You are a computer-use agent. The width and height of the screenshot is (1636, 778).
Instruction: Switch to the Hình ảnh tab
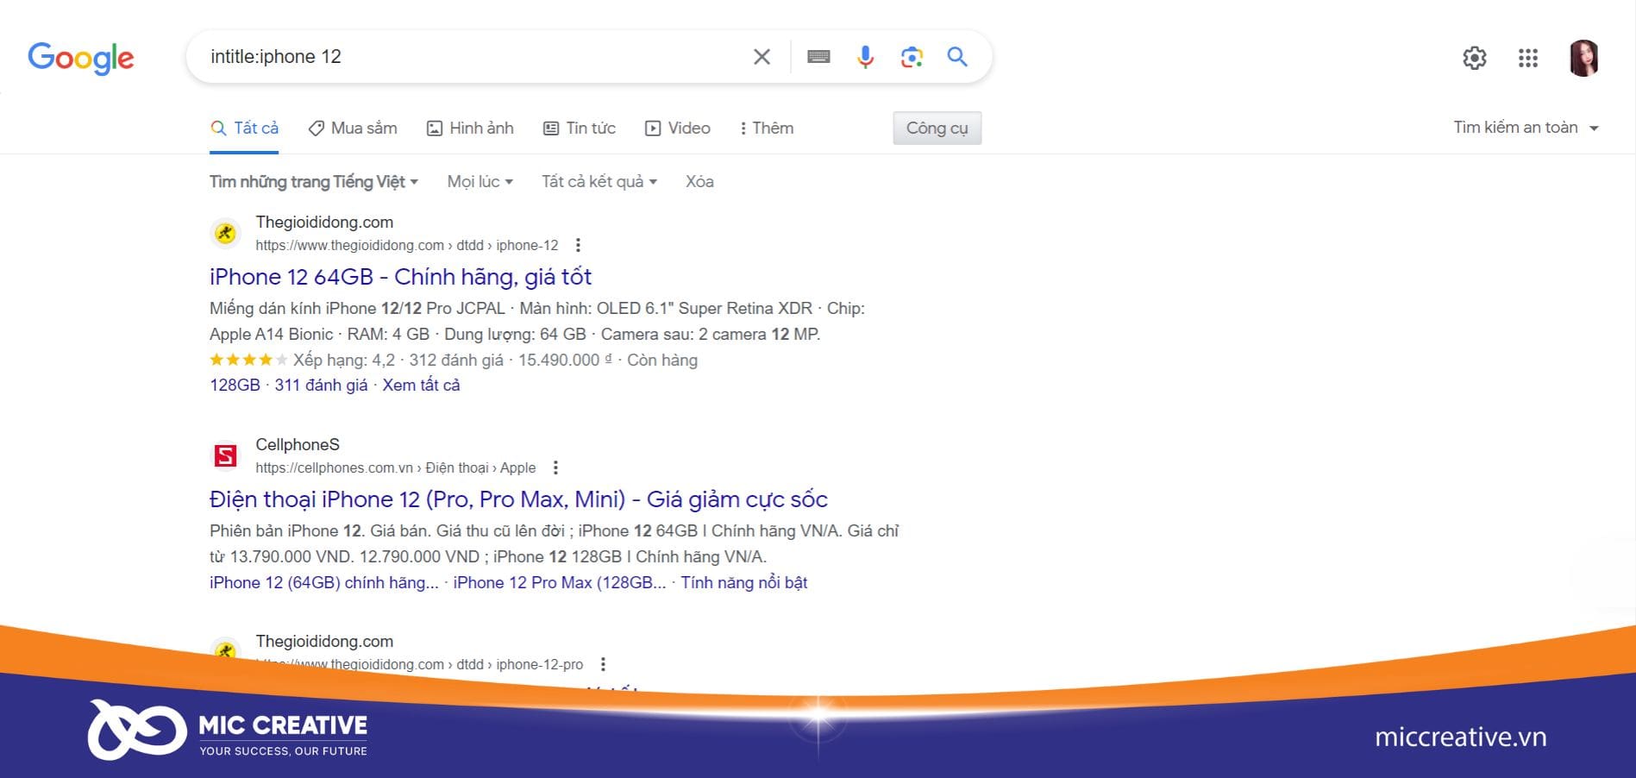(470, 129)
